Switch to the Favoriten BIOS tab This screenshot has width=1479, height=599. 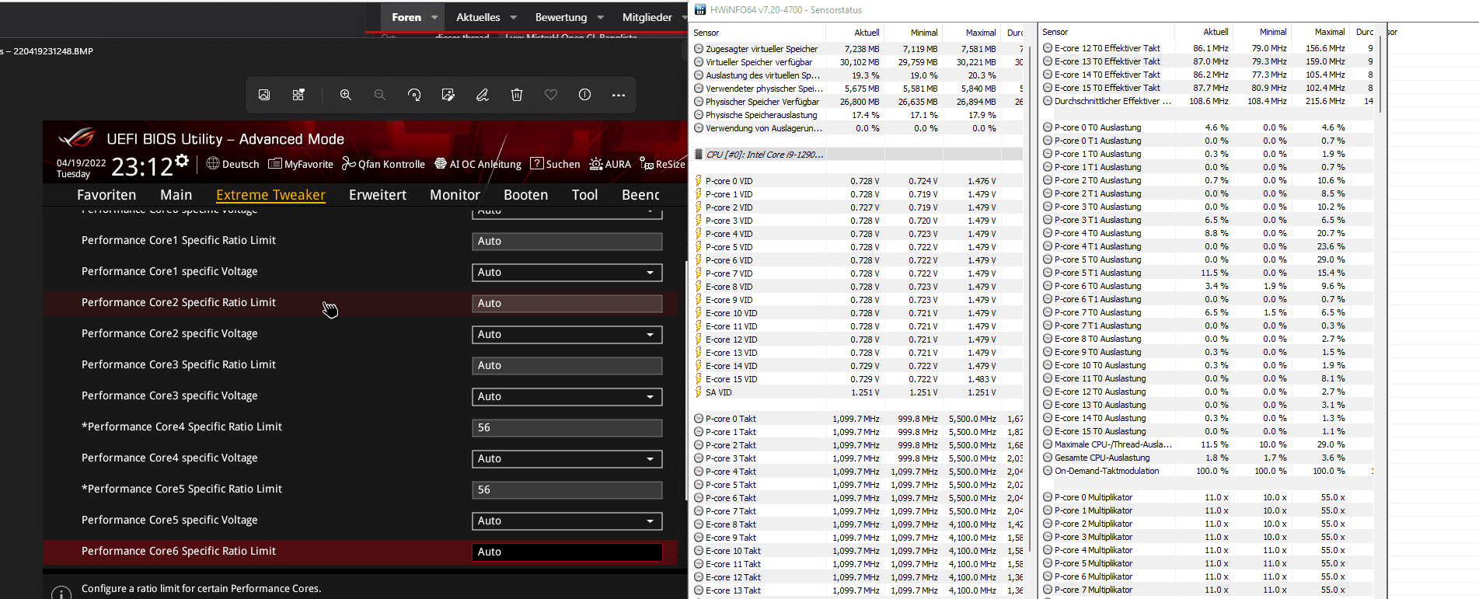click(x=106, y=195)
